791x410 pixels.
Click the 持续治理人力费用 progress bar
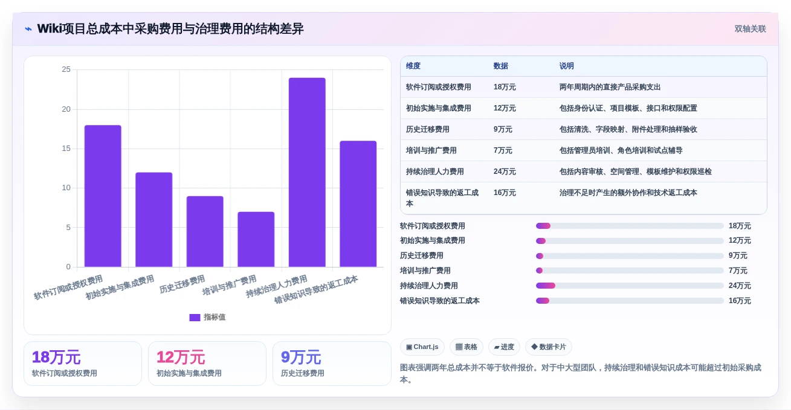click(x=630, y=286)
